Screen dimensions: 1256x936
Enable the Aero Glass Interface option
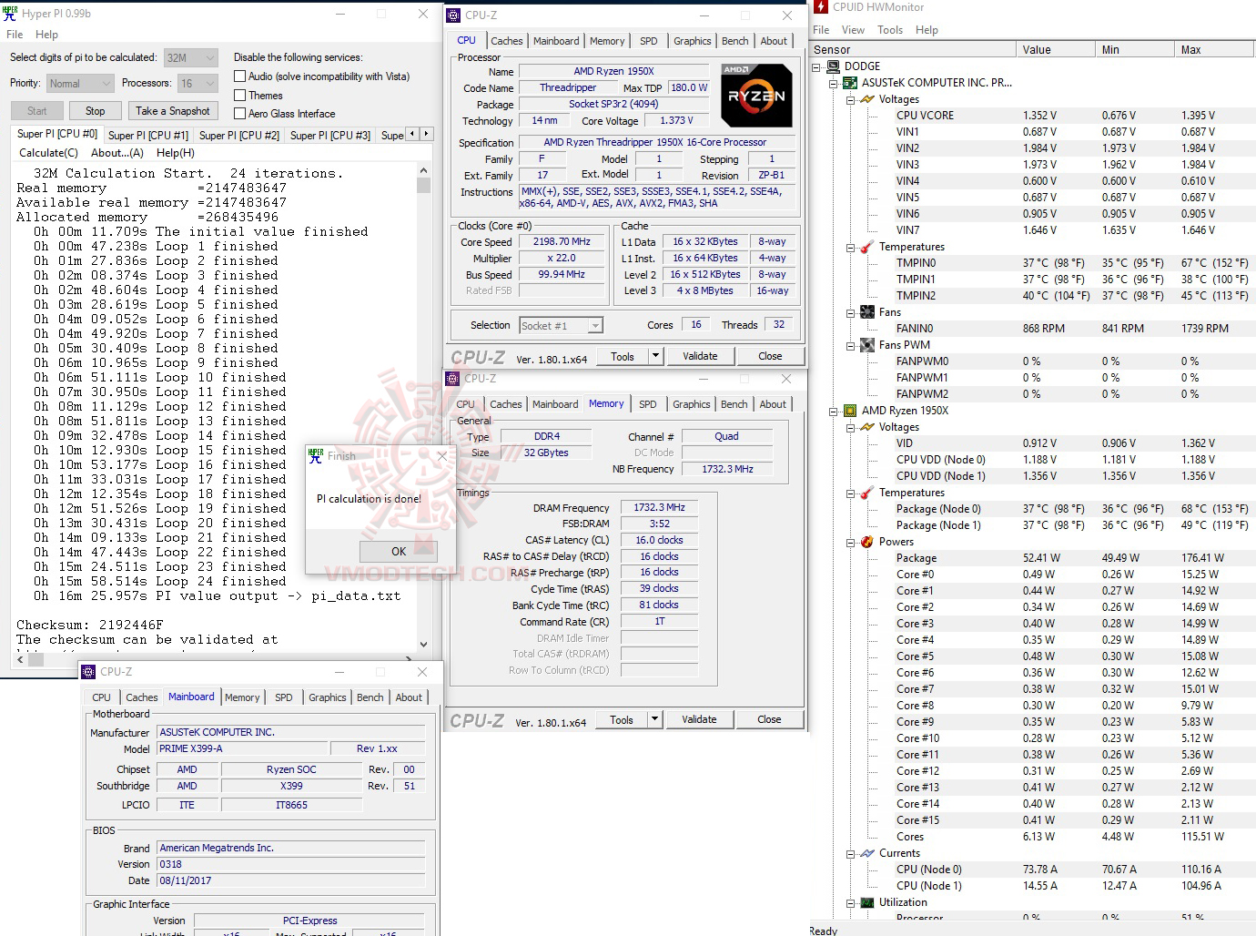tap(240, 113)
